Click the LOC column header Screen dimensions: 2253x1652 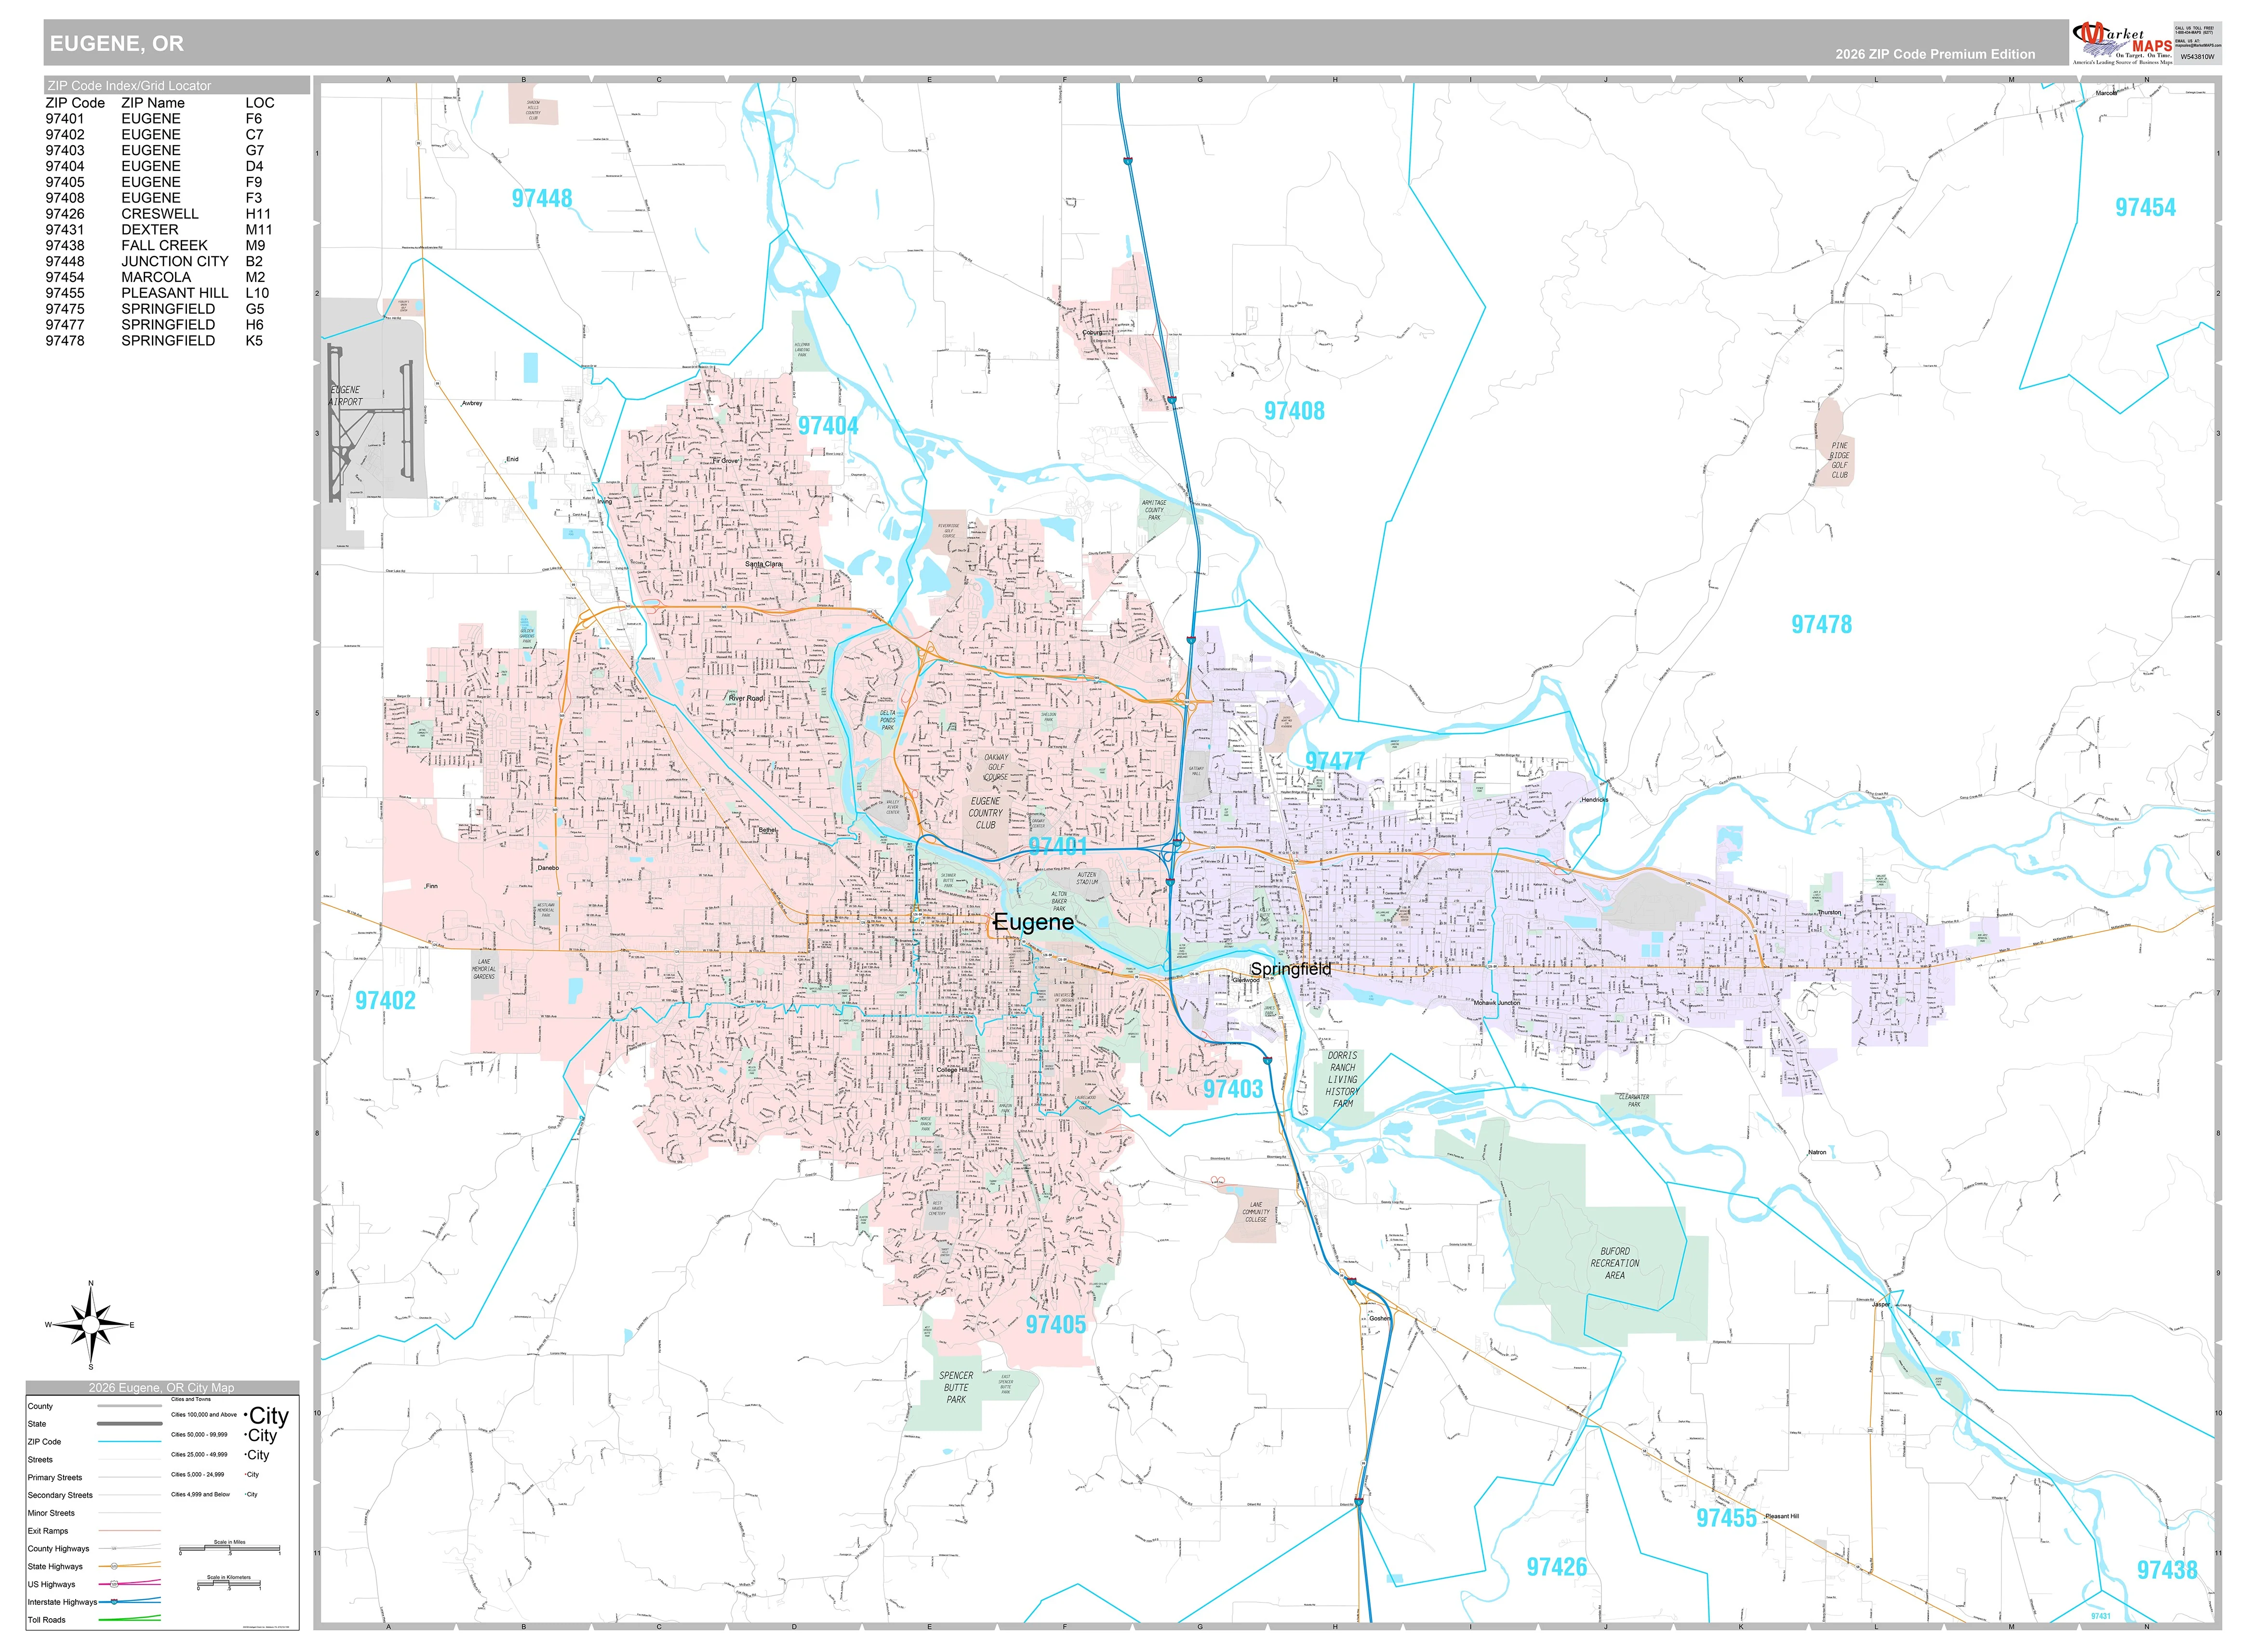point(260,102)
